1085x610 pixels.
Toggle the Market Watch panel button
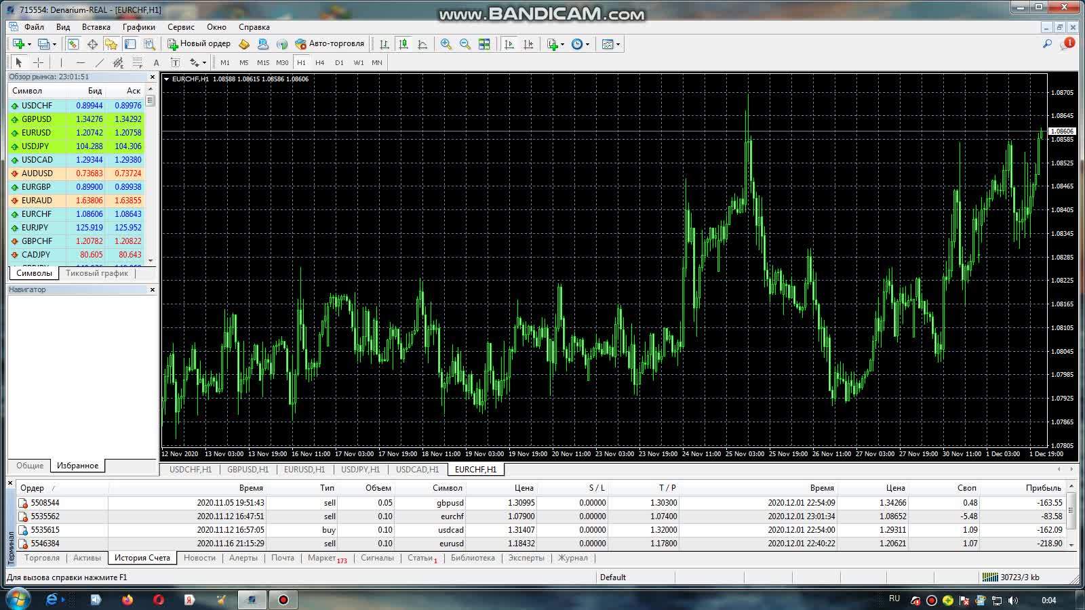tap(73, 44)
